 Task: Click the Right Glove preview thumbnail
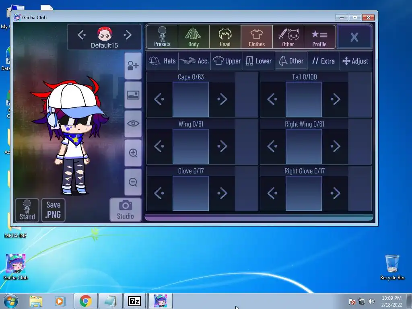[304, 194]
